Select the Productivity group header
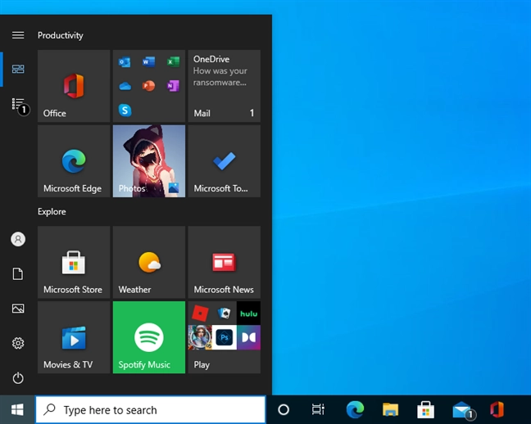 [x=61, y=35]
